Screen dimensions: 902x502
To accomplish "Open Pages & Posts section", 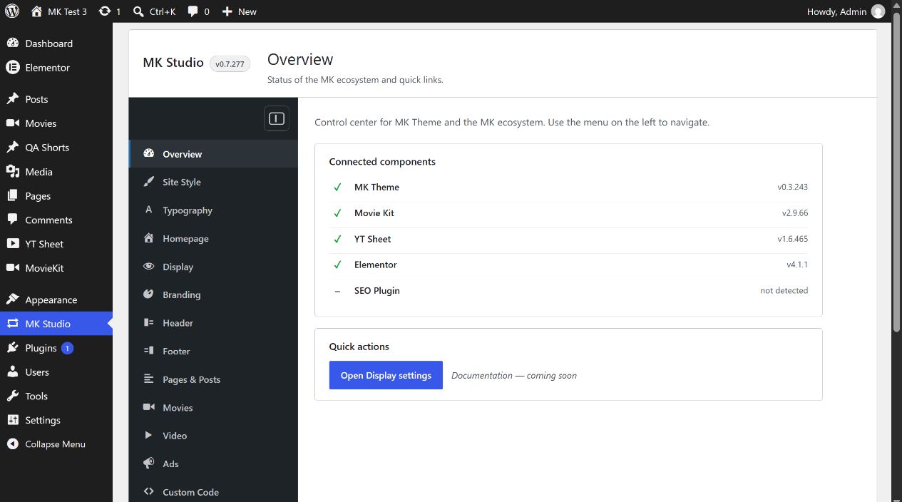I will point(213,379).
